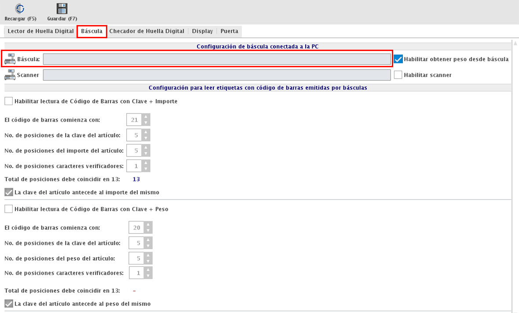This screenshot has width=519, height=313.
Task: Enable barcode reading with Clave + Importe
Action: pos(9,101)
